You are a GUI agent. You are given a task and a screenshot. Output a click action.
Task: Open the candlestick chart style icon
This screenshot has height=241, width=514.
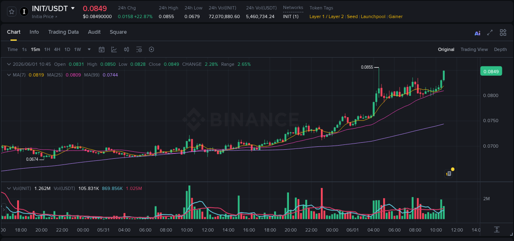click(127, 49)
